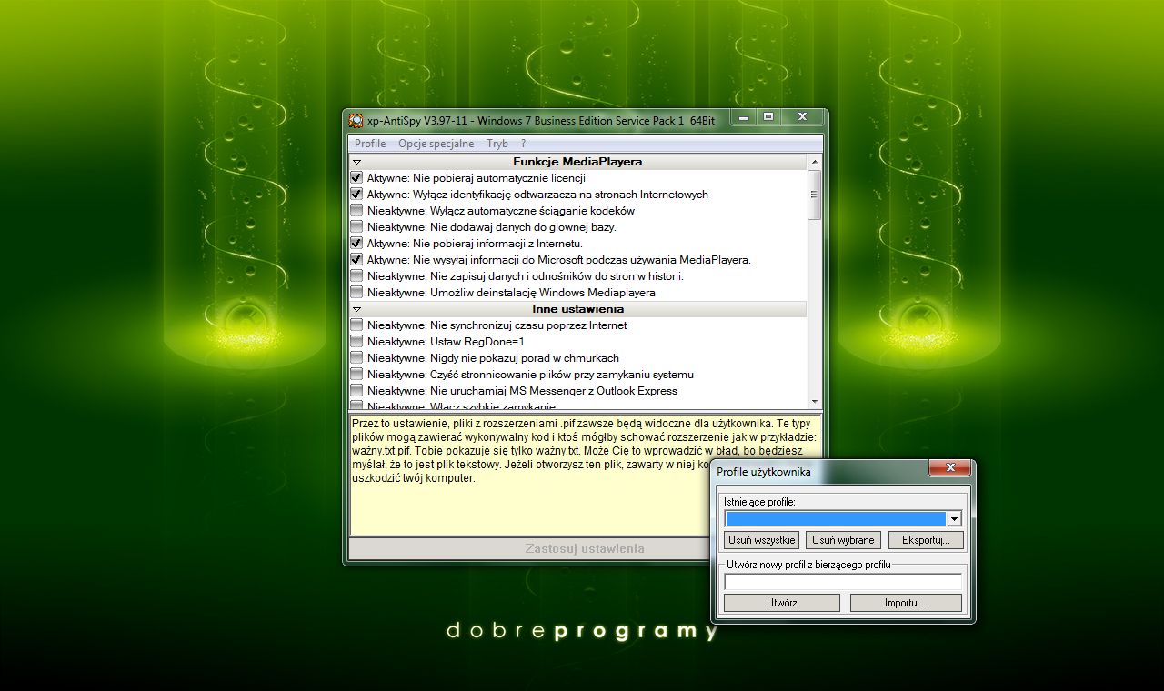Open the ? help menu
The width and height of the screenshot is (1164, 691).
pyautogui.click(x=523, y=144)
